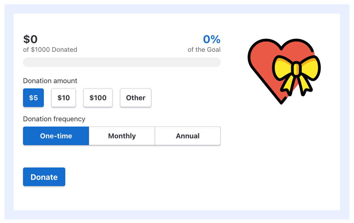Switch to Annual donation frequency
The width and height of the screenshot is (354, 223).
188,136
